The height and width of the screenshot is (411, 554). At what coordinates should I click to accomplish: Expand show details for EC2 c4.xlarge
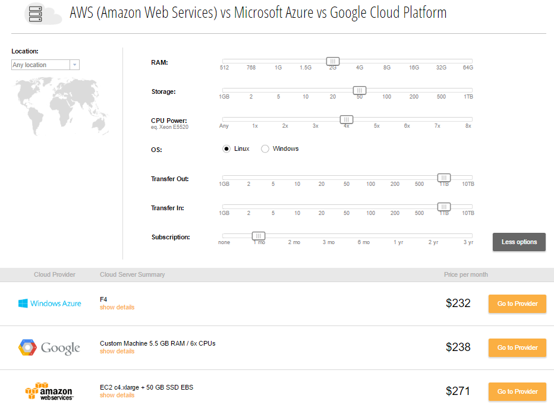tap(117, 395)
